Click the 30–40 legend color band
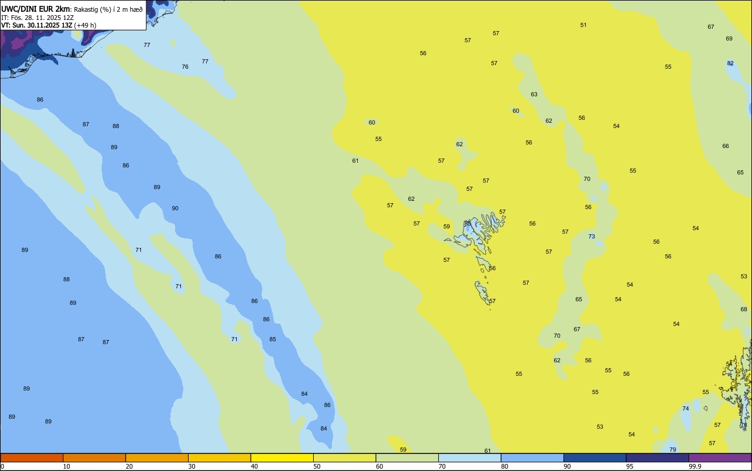The width and height of the screenshot is (752, 471). click(x=219, y=457)
